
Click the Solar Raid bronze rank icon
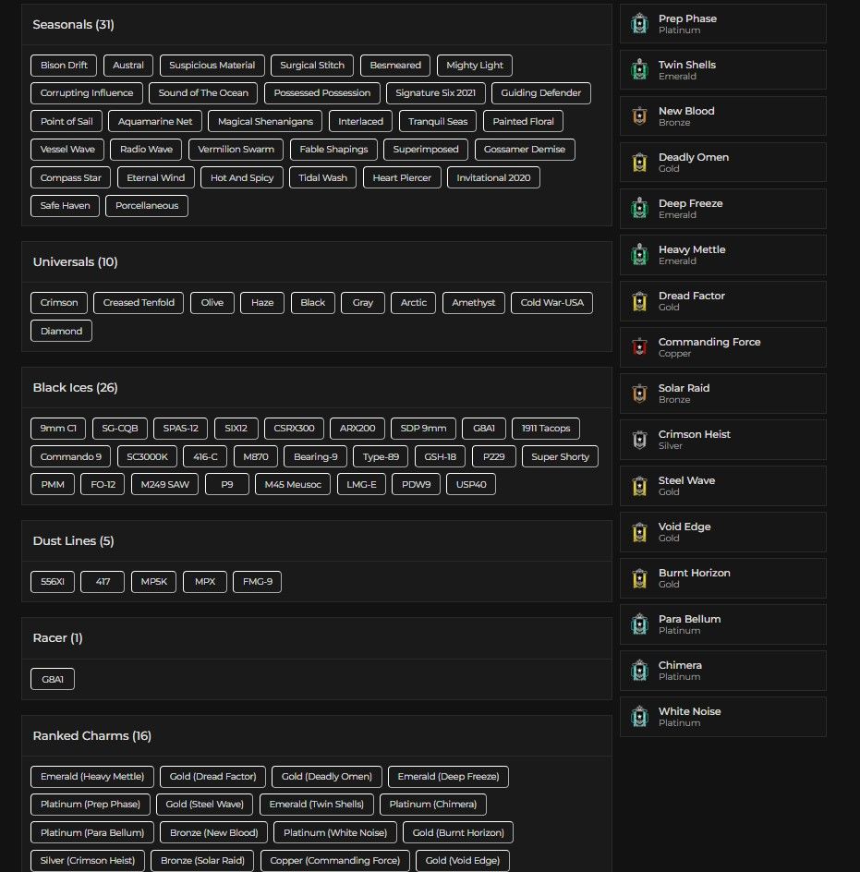point(640,394)
